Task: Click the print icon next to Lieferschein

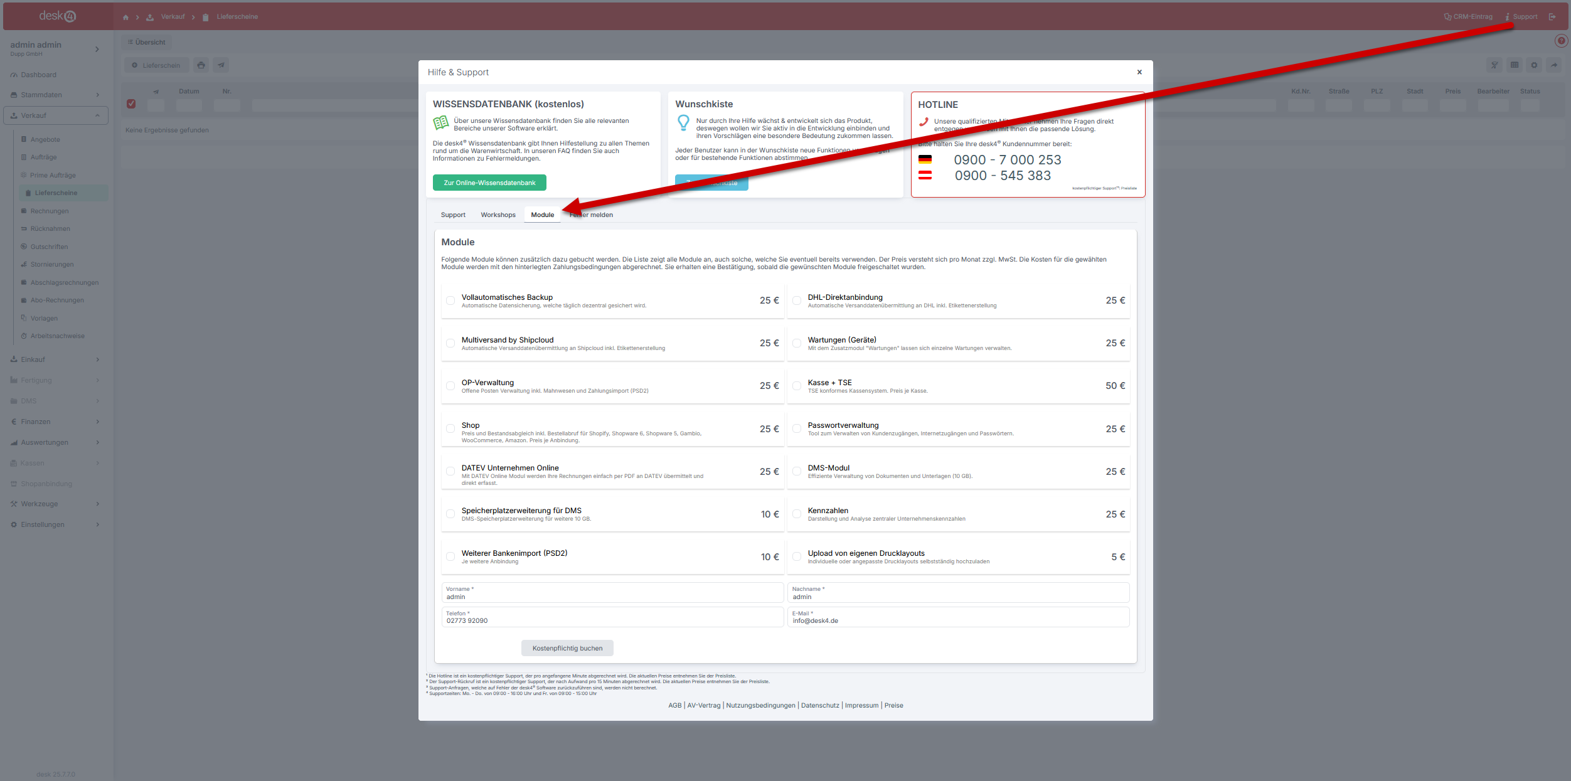Action: [x=201, y=65]
